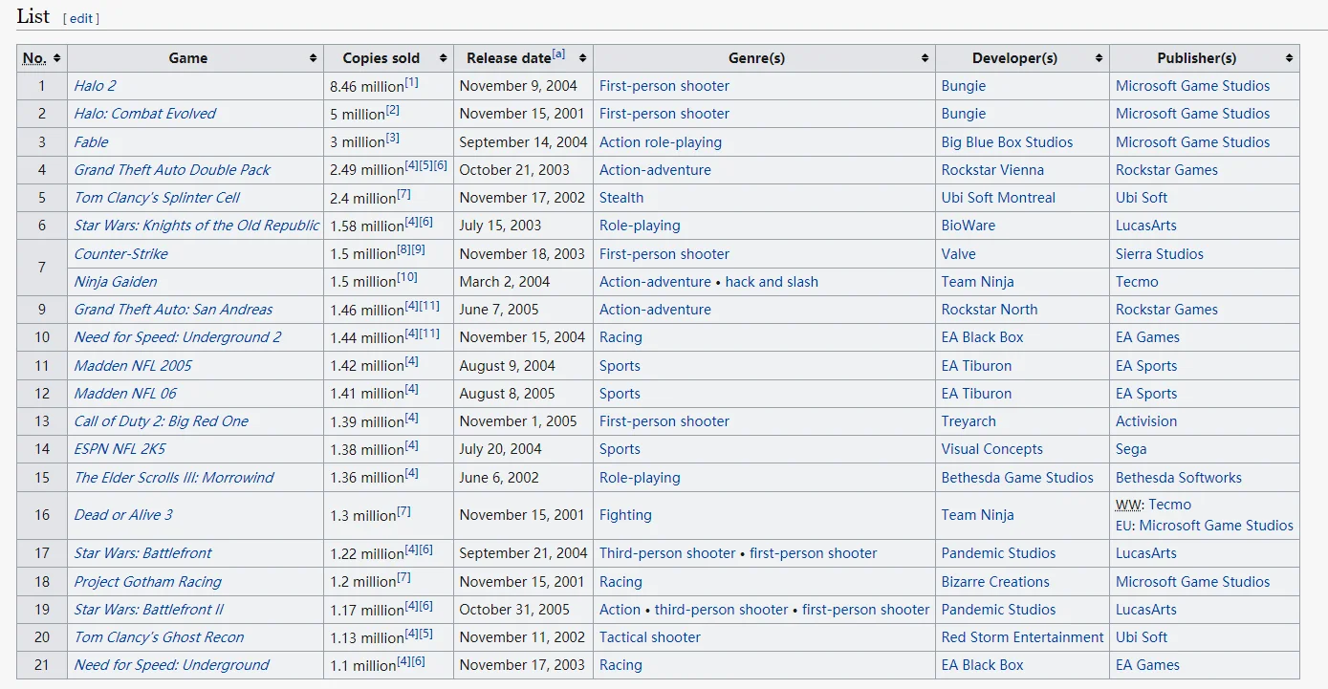This screenshot has width=1328, height=689.
Task: Open the Sega publisher link
Action: (1131, 449)
